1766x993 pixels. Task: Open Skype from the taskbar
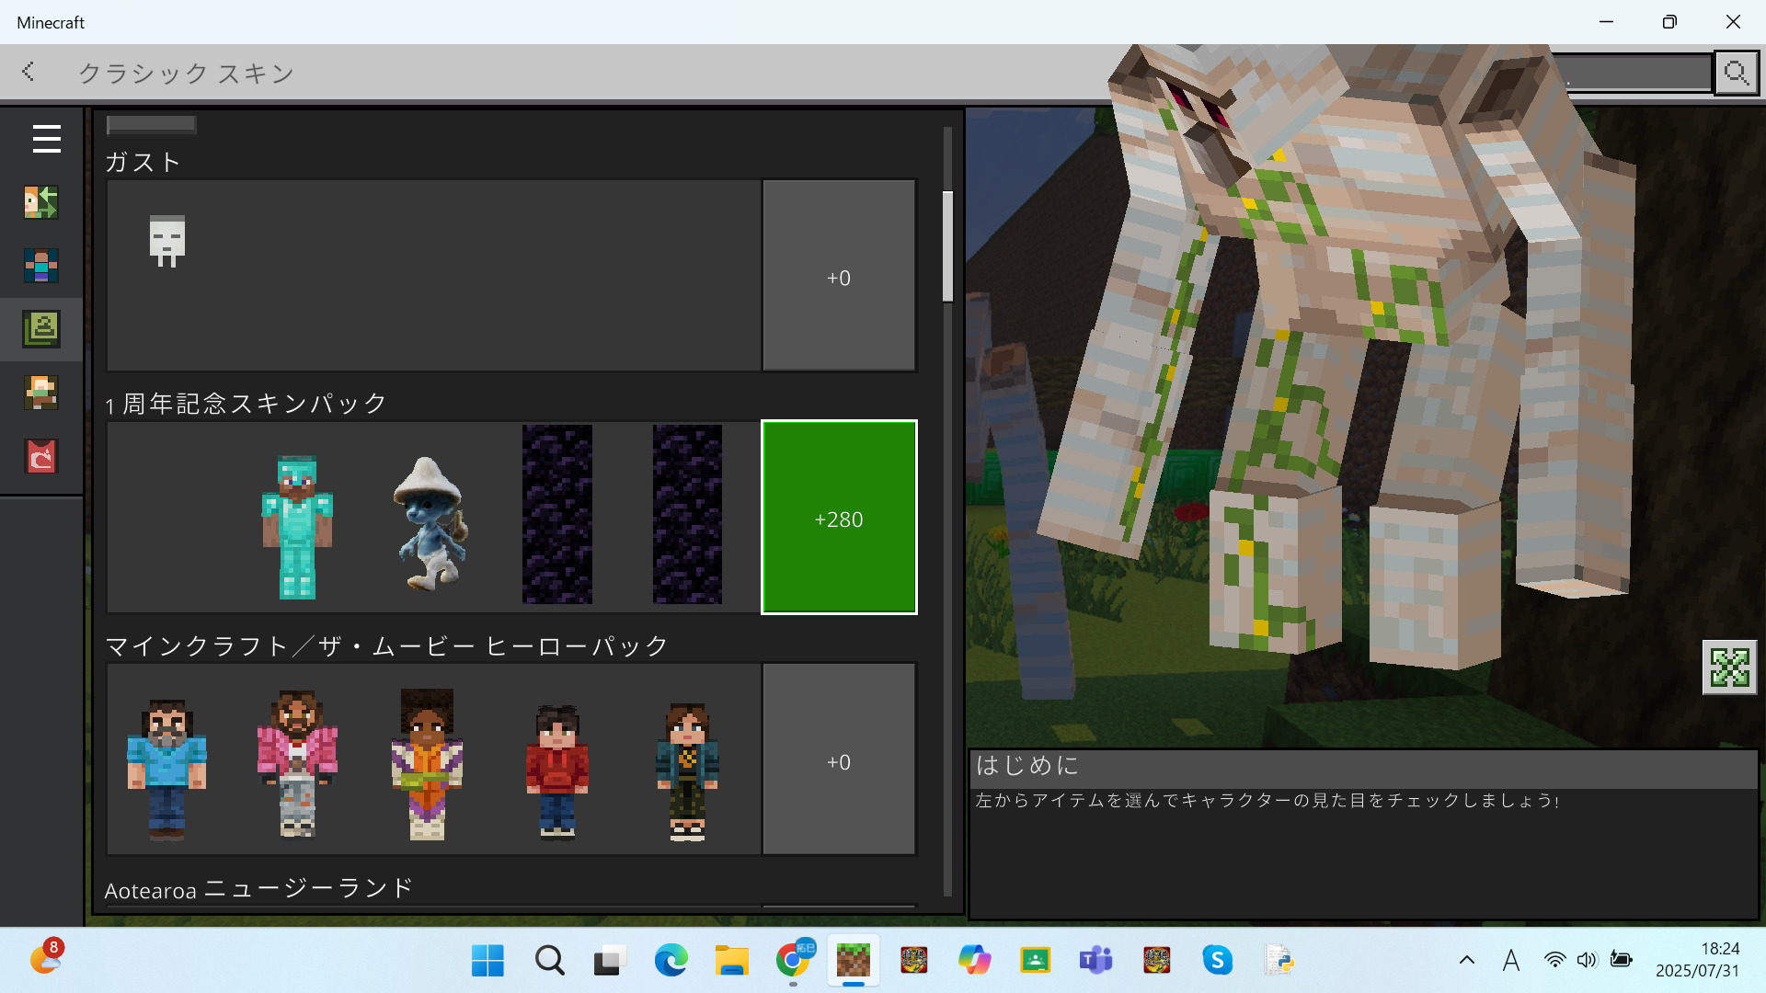1217,961
